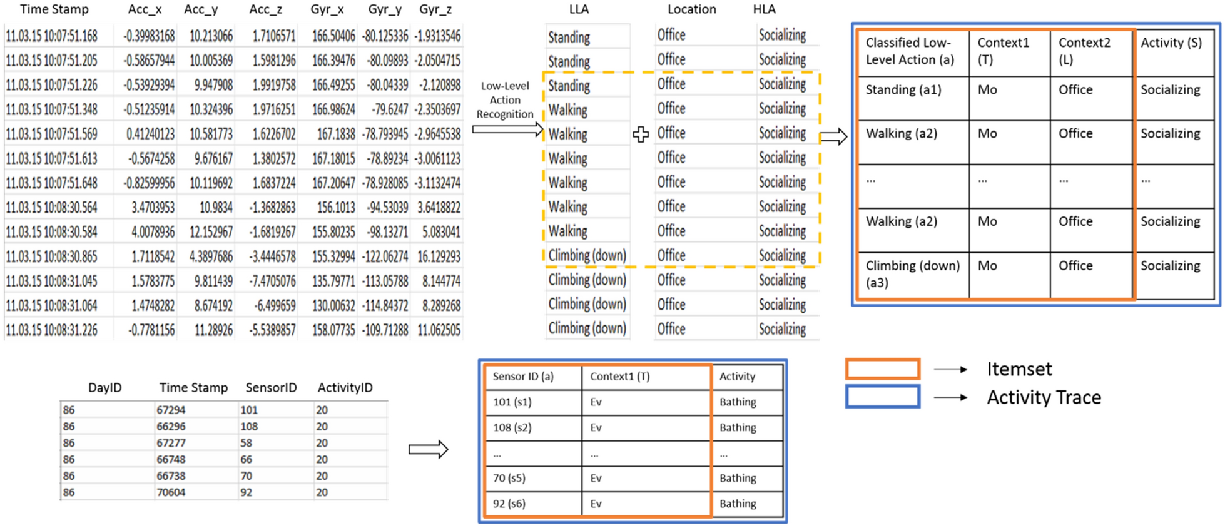The image size is (1225, 528).
Task: Select the Gyr_z value 16.129293
Action: click(439, 257)
